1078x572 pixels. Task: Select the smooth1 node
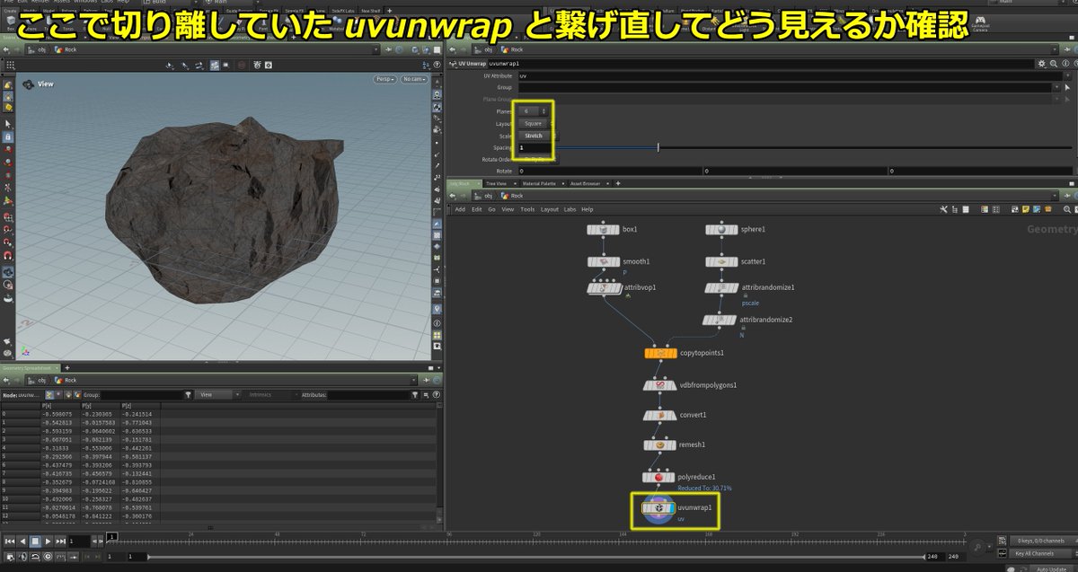click(x=603, y=262)
